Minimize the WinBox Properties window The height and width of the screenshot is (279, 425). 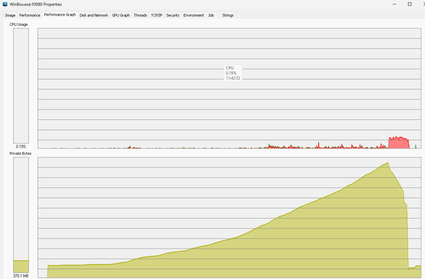[394, 4]
